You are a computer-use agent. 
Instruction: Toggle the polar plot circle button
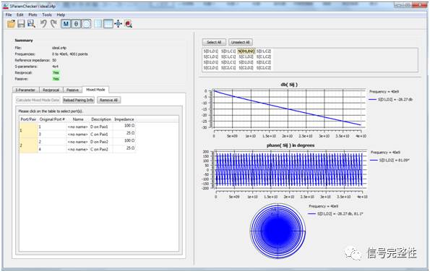coord(86,24)
